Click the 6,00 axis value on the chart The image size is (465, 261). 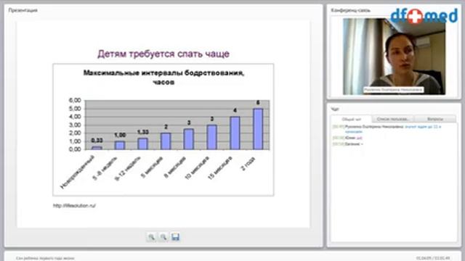tap(75, 100)
